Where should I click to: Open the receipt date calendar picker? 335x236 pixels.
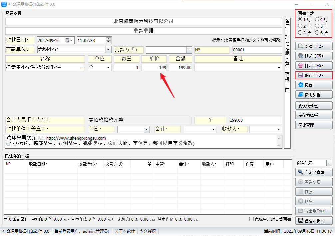tap(69, 40)
